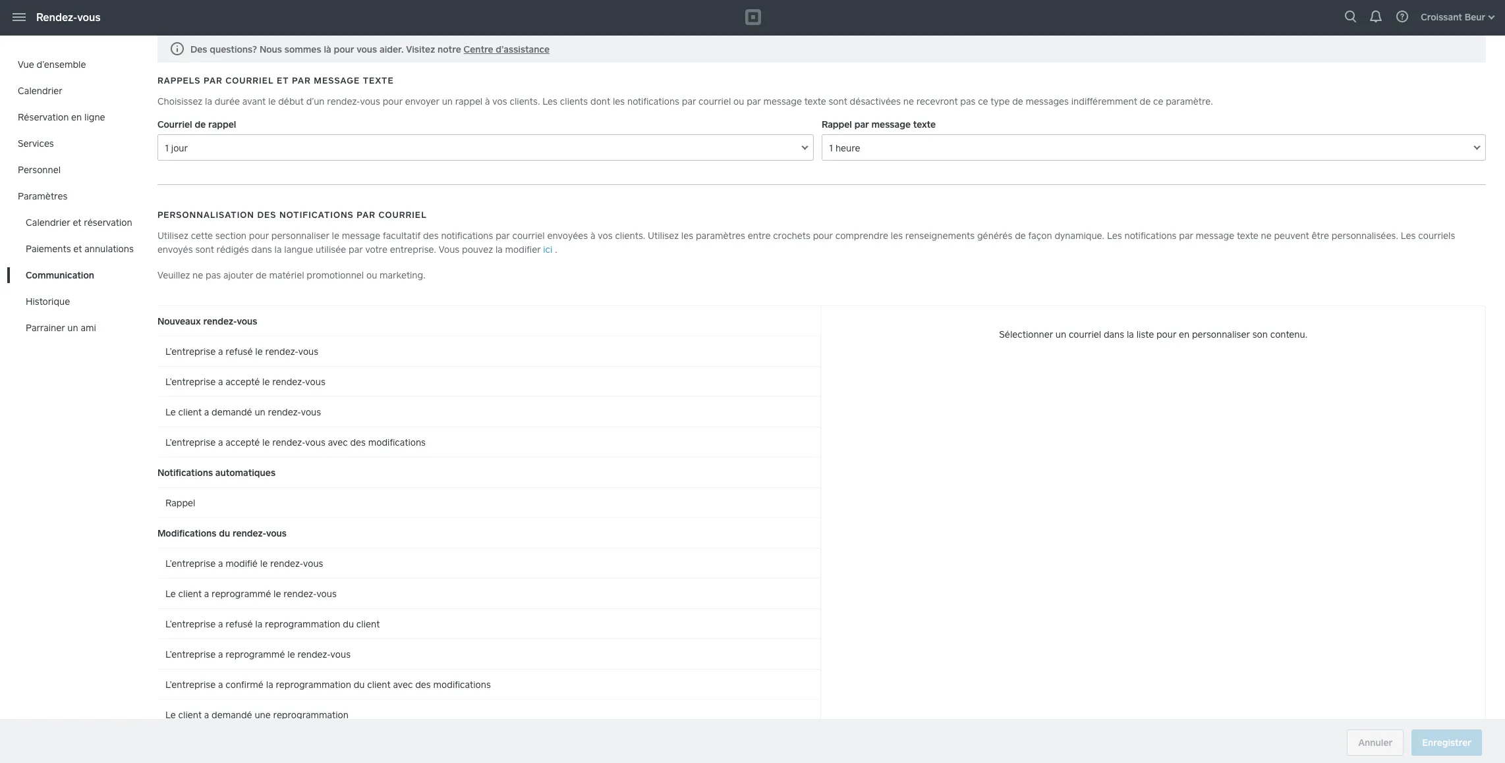Image resolution: width=1505 pixels, height=763 pixels.
Task: Visit the Centre d'assistance link
Action: [x=506, y=49]
